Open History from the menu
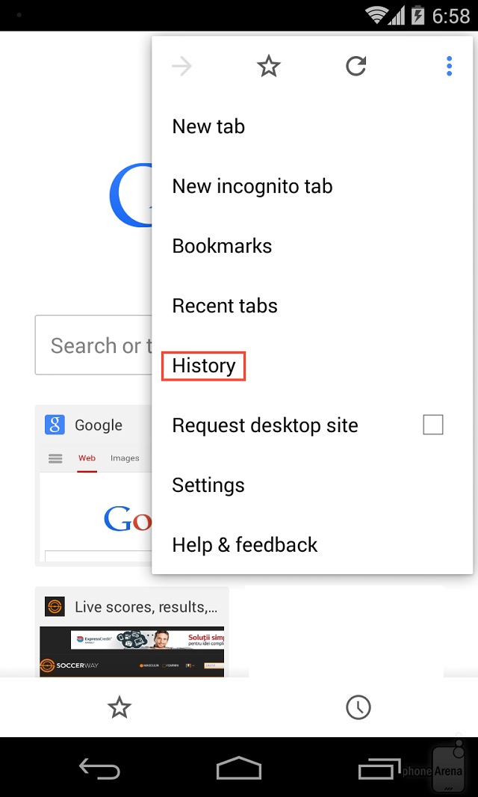The width and height of the screenshot is (478, 797). tap(202, 366)
